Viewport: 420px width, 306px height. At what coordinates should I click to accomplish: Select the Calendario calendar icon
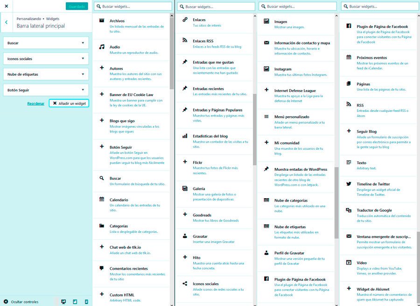click(102, 199)
